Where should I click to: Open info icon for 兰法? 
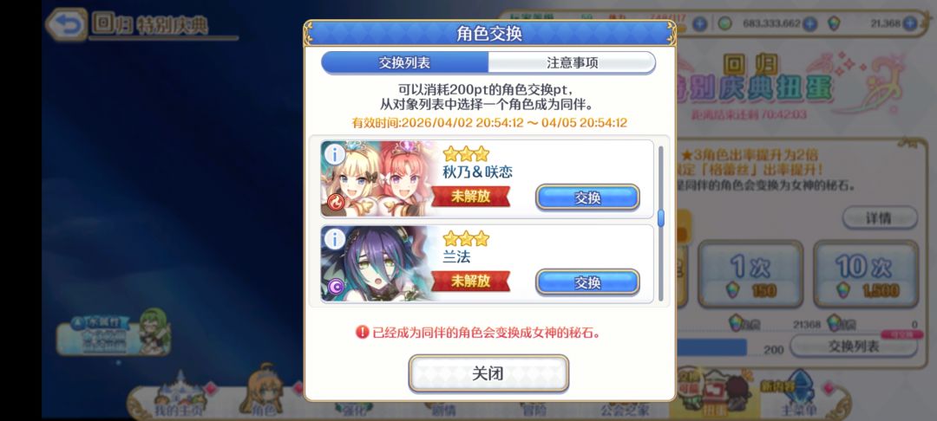(335, 240)
